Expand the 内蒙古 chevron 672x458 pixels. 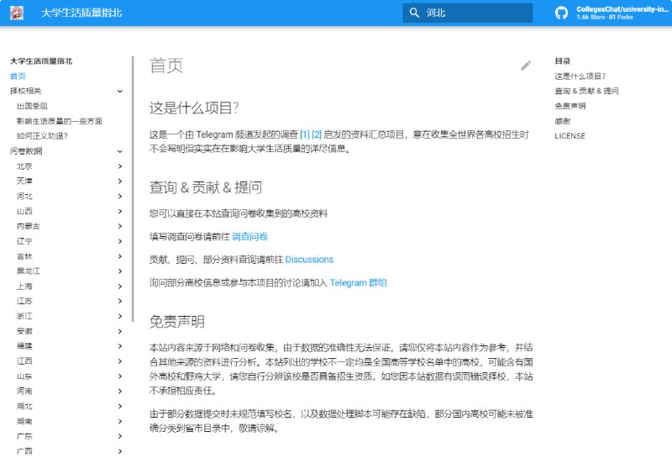click(x=120, y=226)
